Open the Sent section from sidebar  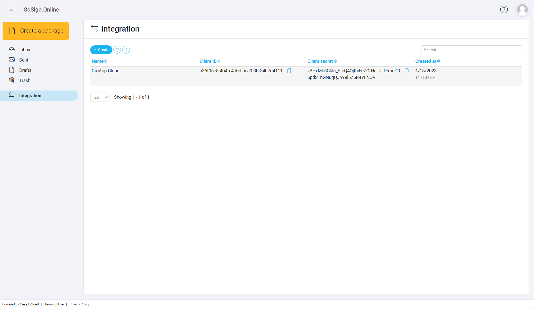pyautogui.click(x=23, y=59)
